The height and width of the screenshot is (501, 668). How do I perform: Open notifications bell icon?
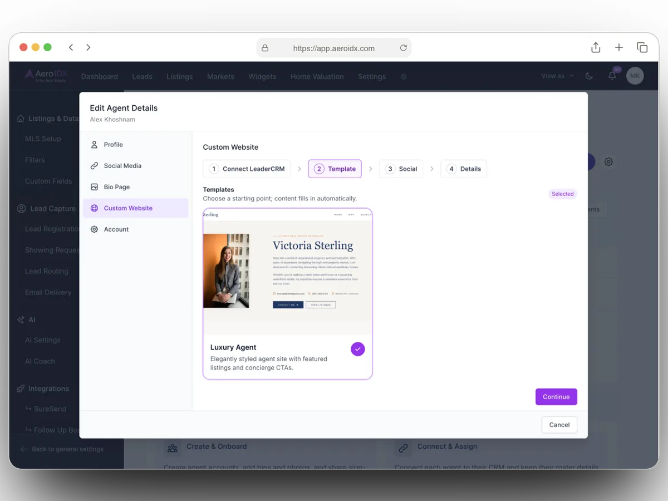coord(612,76)
